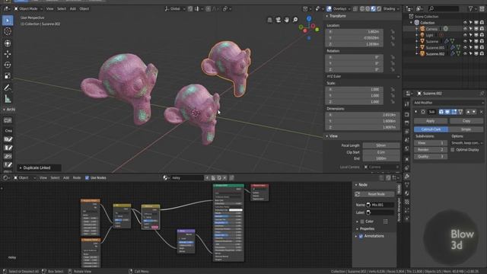This screenshot has width=487, height=274.
Task: Click the blue Z axis on navigation gizmo
Action: [309, 18]
